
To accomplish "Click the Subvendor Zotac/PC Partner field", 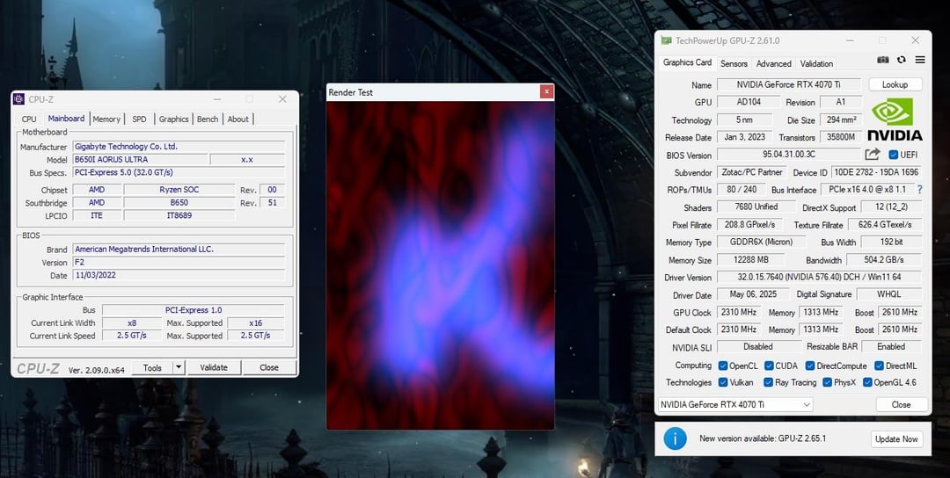I will [752, 172].
